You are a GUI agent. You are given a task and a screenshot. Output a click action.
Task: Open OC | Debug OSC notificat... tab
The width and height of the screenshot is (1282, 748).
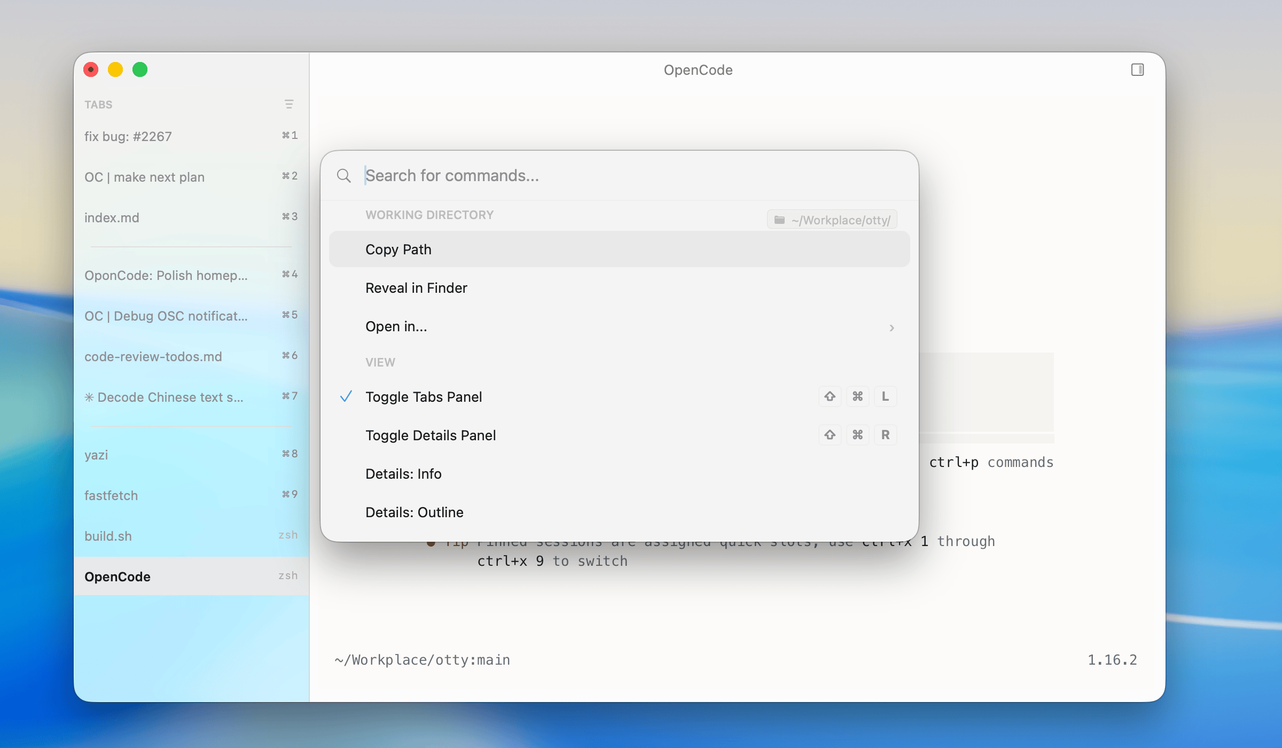tap(191, 316)
